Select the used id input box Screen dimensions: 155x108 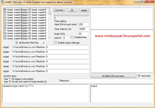tap(66, 38)
